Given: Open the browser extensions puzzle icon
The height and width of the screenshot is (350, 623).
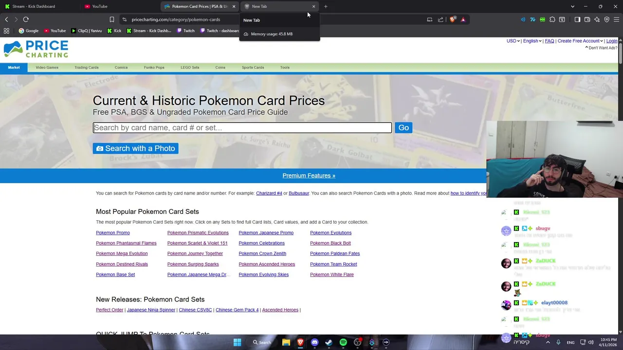Looking at the screenshot, I should pyautogui.click(x=552, y=19).
